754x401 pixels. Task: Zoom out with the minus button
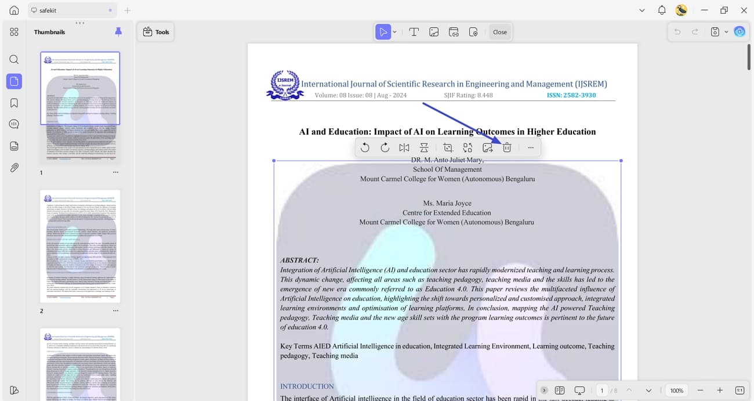tap(700, 391)
